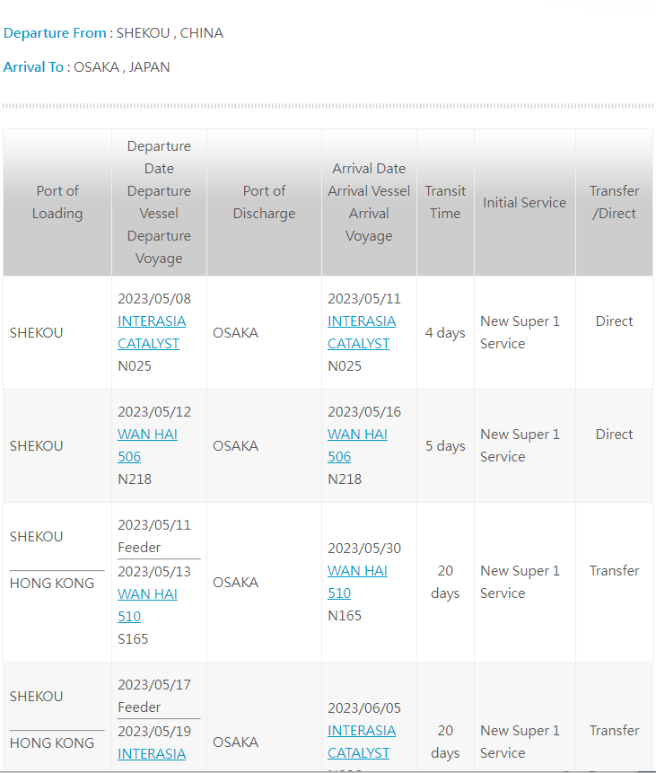The image size is (656, 773).
Task: Select the 5 days transit time cell
Action: coord(445,446)
